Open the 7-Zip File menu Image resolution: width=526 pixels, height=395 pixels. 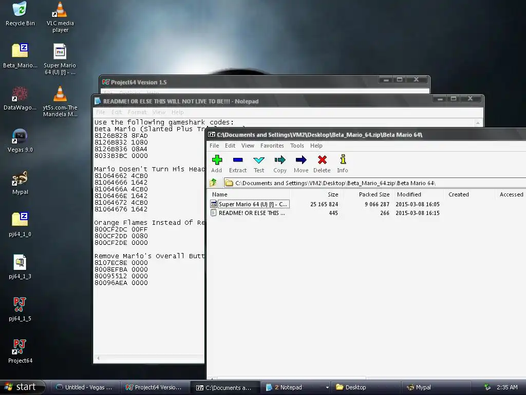214,146
